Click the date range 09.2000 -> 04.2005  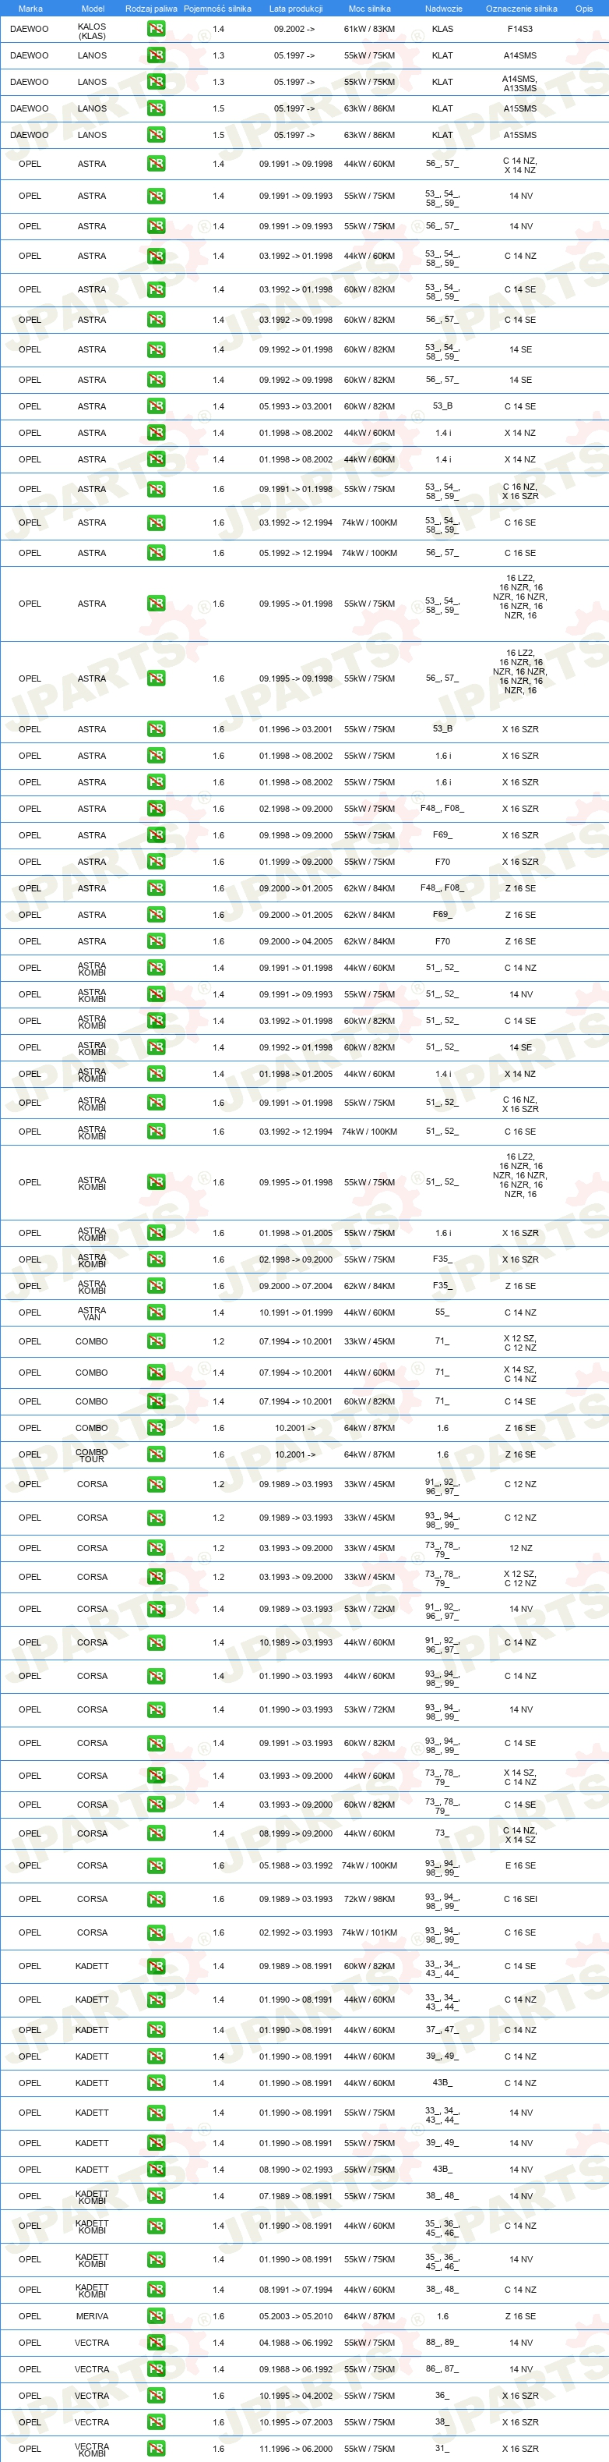(x=296, y=941)
